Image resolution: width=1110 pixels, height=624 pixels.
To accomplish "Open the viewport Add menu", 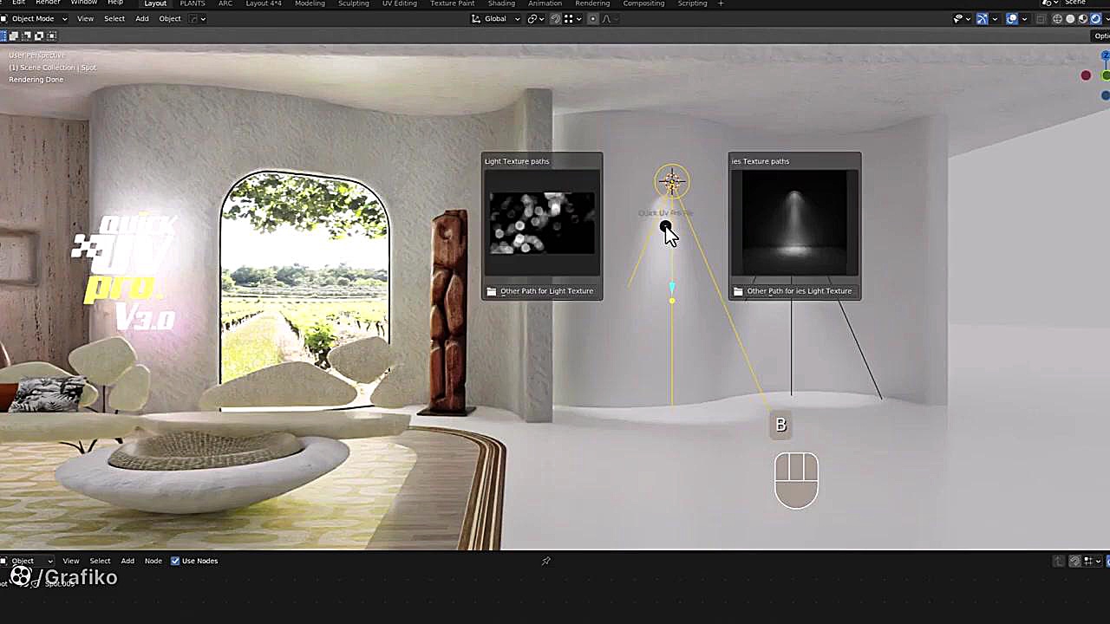I will point(141,18).
